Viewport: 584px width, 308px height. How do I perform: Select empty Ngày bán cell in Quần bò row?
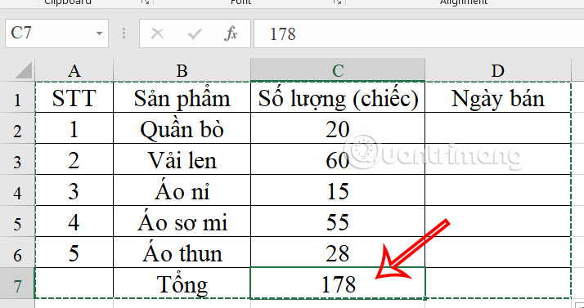click(x=498, y=128)
